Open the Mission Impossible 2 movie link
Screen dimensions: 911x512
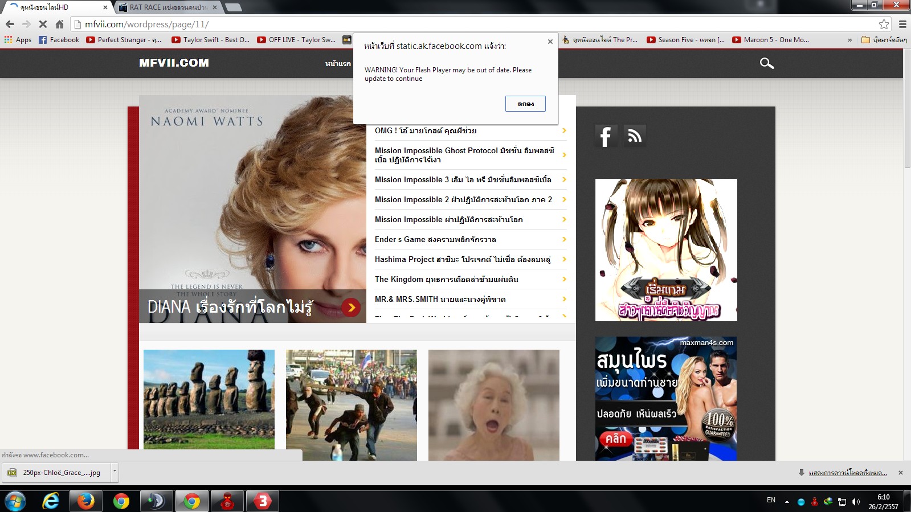(463, 199)
